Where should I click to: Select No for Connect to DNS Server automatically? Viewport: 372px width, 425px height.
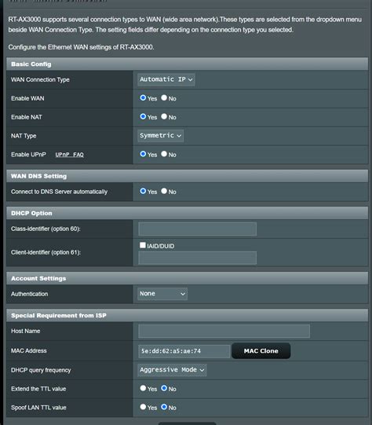[x=164, y=191]
